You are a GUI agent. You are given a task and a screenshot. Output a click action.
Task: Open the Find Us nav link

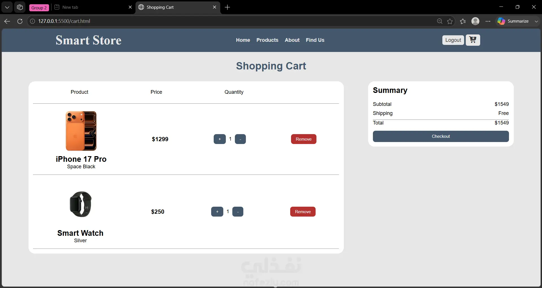315,40
